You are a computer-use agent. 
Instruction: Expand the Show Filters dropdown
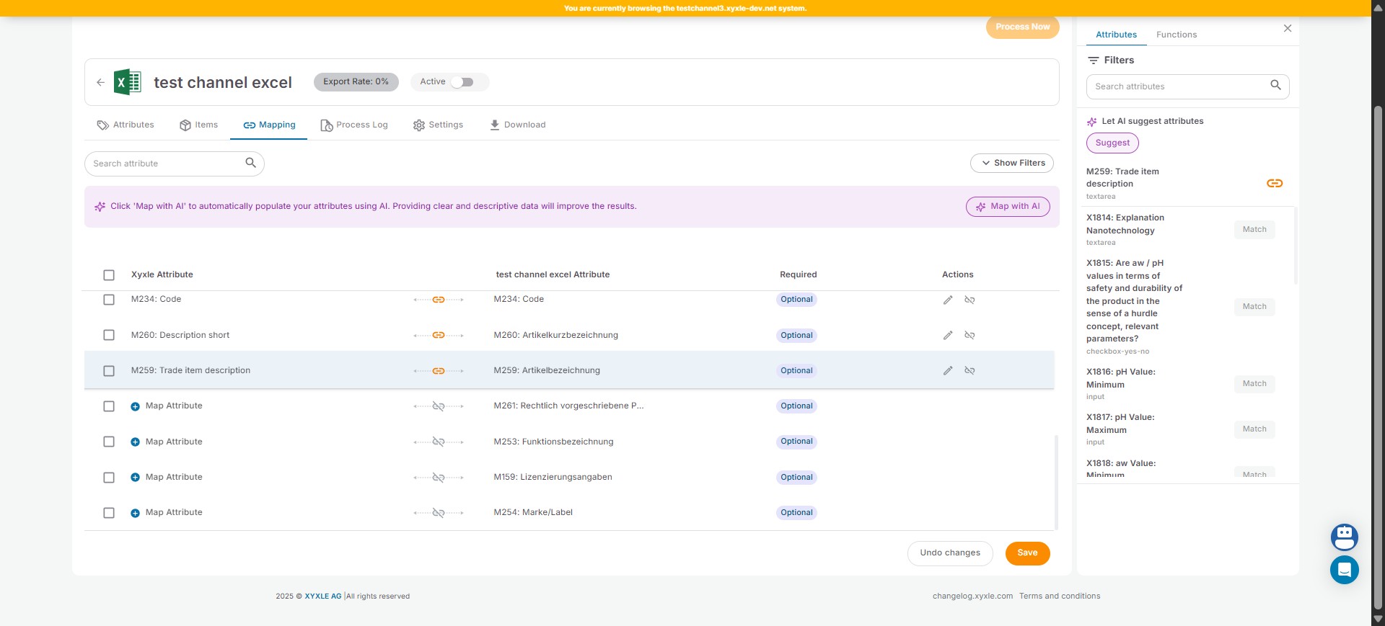[x=1011, y=164]
